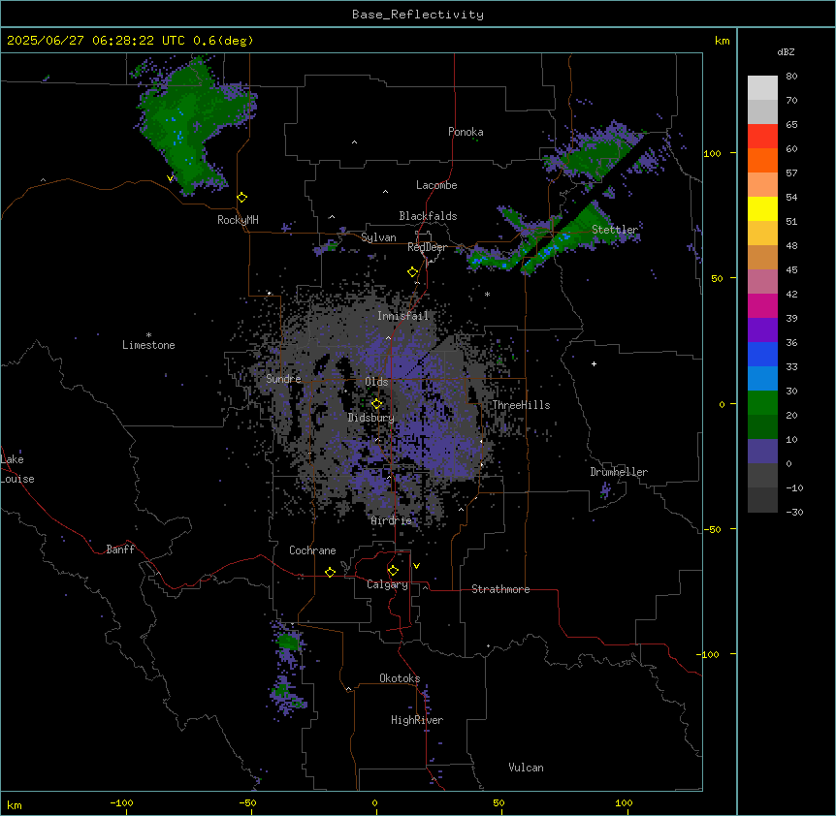Click the yellow diamond marker south of RedDeer
836x816 pixels.
click(413, 272)
